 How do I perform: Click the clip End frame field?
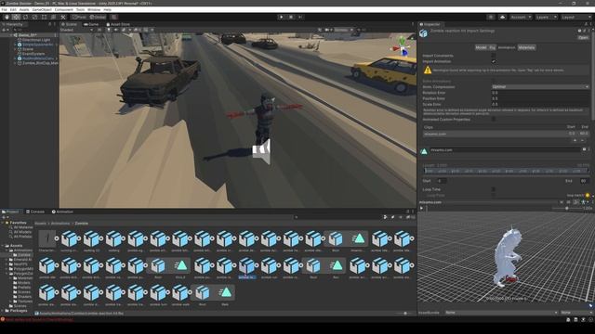584,181
